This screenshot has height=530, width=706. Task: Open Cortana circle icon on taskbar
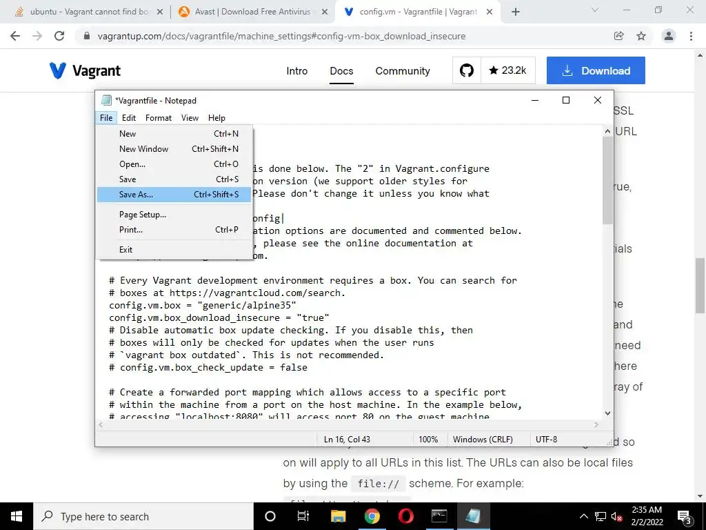pos(270,516)
